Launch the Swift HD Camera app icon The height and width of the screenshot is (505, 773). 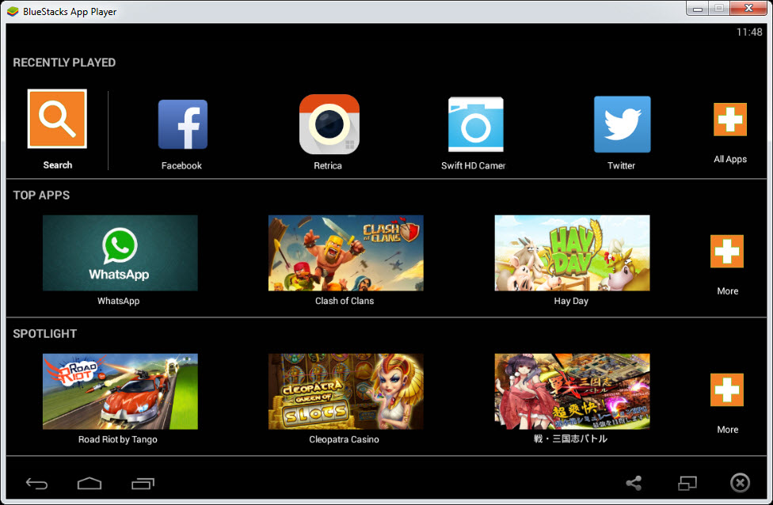(x=476, y=124)
